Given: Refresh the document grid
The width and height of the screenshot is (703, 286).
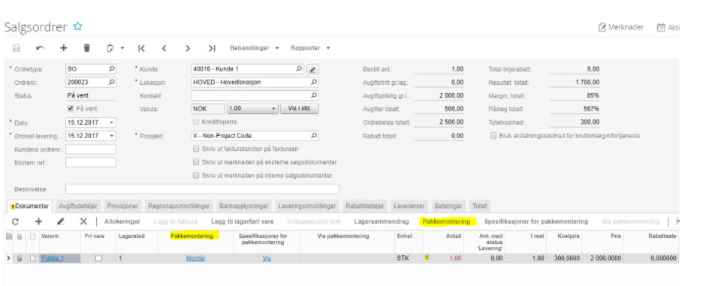Looking at the screenshot, I should click(x=15, y=221).
